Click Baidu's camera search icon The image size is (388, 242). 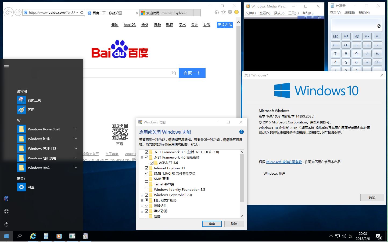pos(173,73)
